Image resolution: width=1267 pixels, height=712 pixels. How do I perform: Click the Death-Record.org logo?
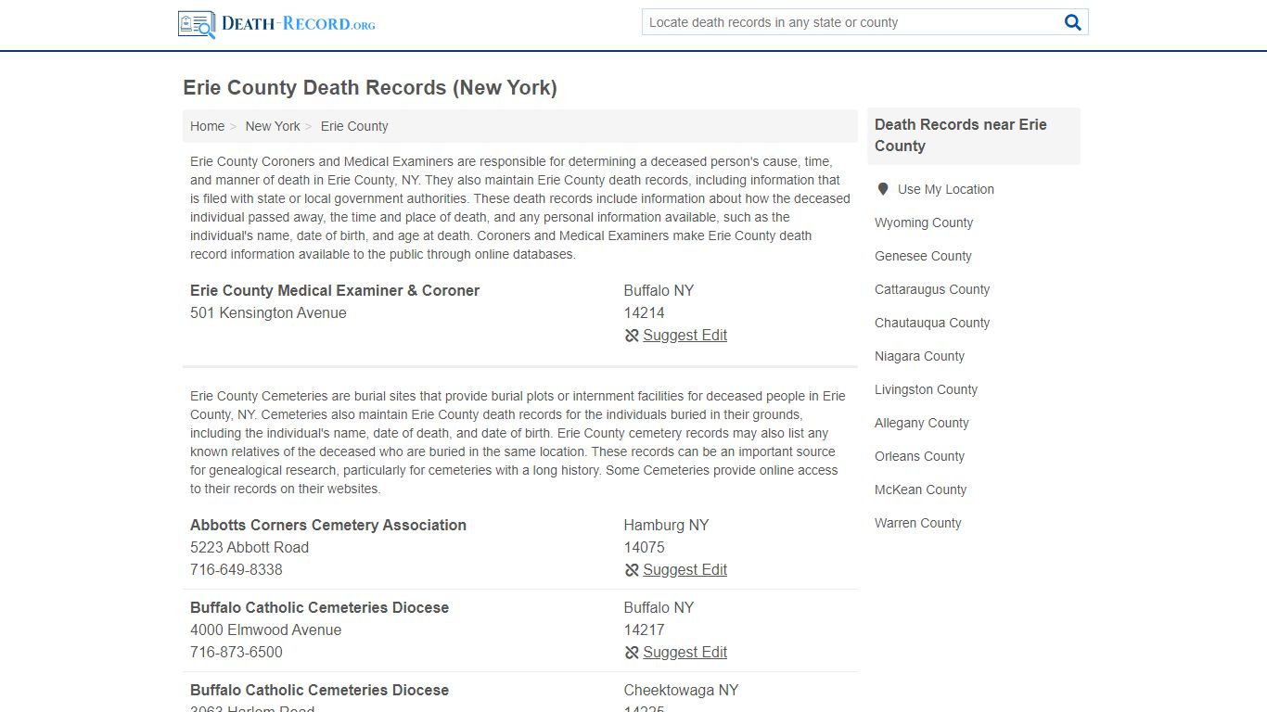pyautogui.click(x=276, y=23)
